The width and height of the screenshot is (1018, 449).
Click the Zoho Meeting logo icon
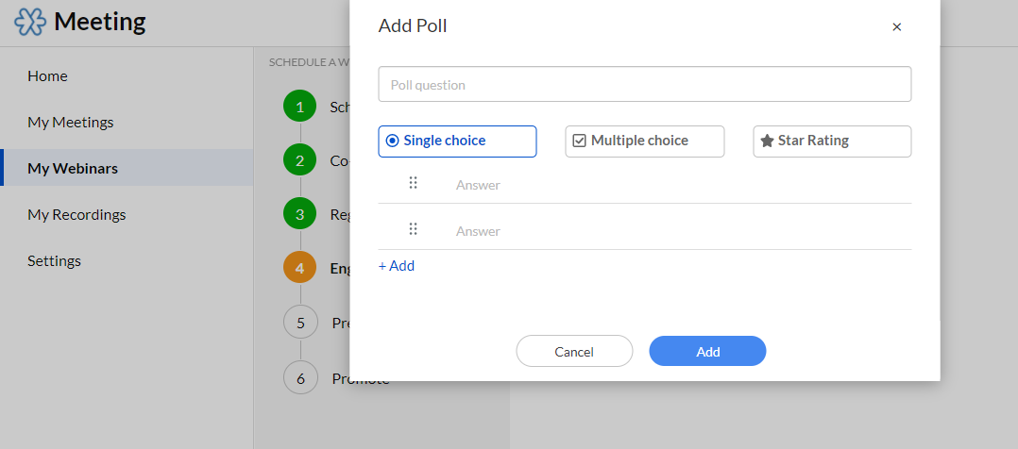pos(30,22)
